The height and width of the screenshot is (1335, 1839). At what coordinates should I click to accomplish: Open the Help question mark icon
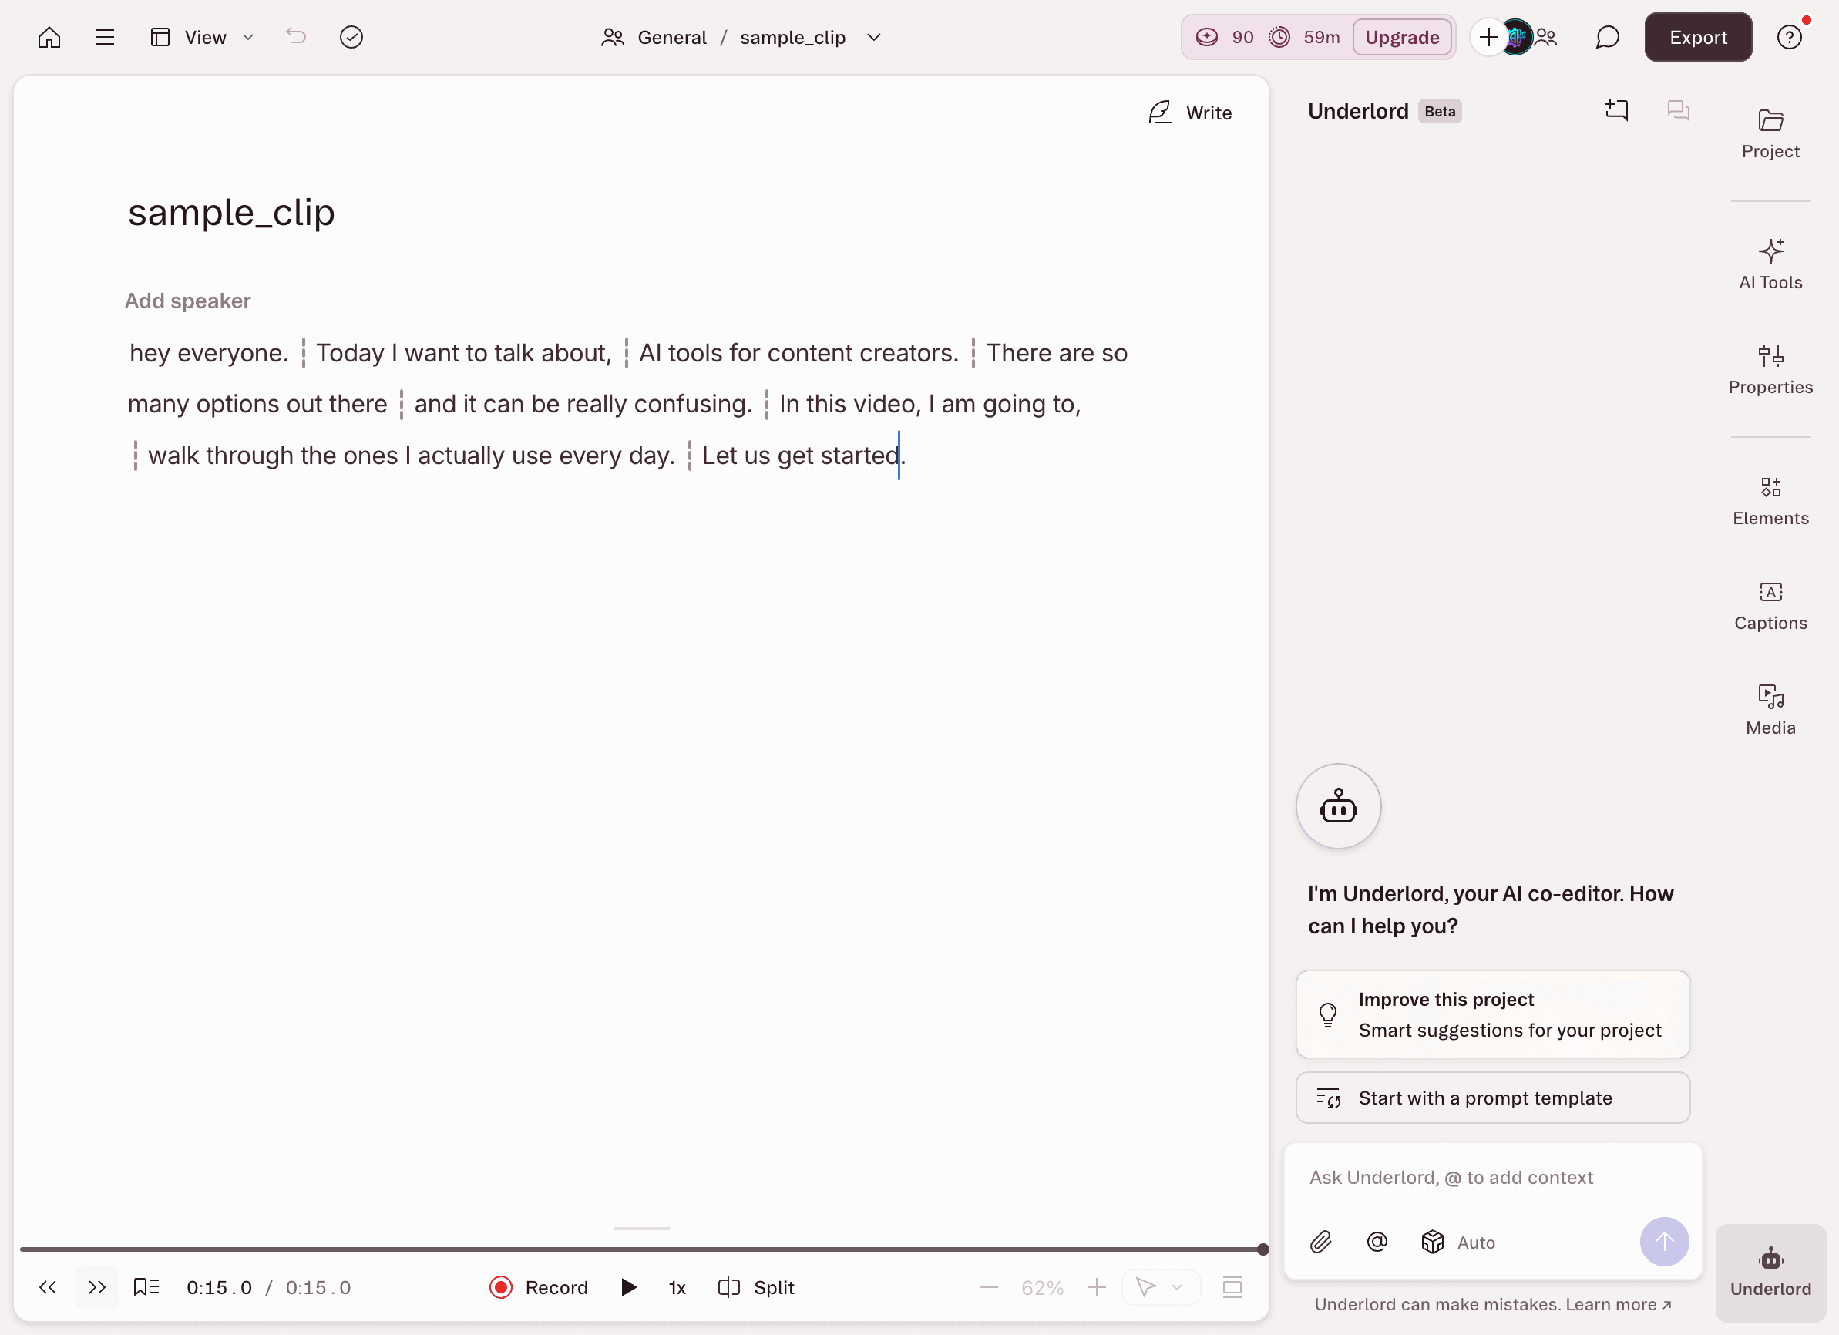(x=1789, y=37)
